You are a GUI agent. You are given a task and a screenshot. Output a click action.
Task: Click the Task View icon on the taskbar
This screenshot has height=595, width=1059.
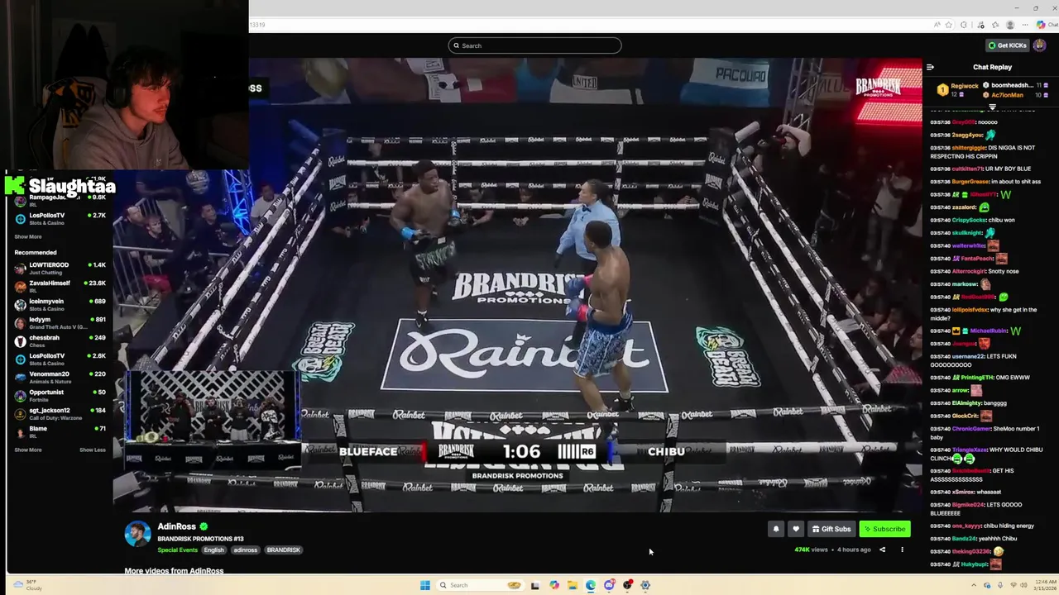[x=534, y=585]
